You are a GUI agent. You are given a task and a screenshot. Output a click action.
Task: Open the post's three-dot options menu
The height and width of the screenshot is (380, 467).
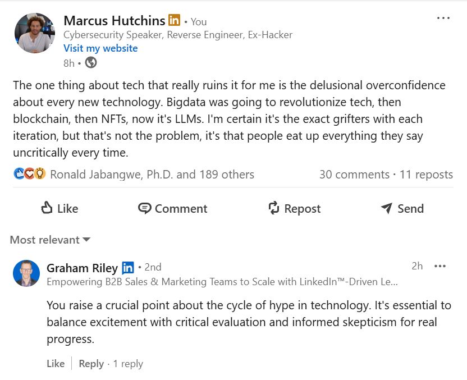coord(443,18)
